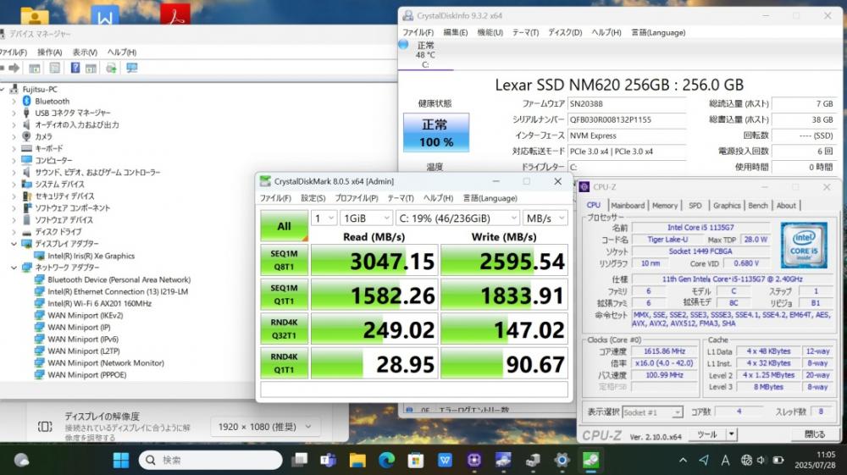Open the C: 19% (46/236GiB) drive dropdown
The width and height of the screenshot is (847, 475).
tap(457, 218)
